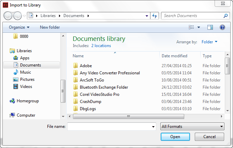This screenshot has height=148, width=233.
Task: Open the Organize menu
Action: click(19, 27)
